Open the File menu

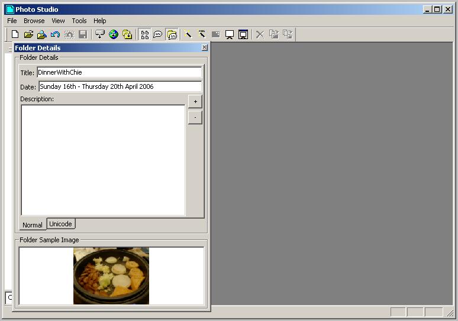pyautogui.click(x=12, y=21)
